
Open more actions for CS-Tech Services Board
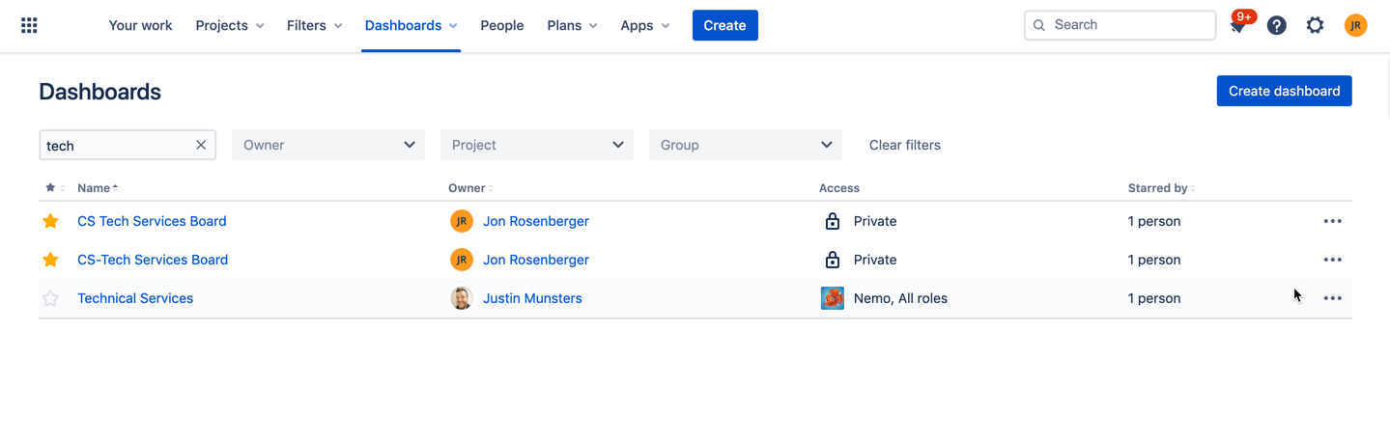pyautogui.click(x=1332, y=260)
